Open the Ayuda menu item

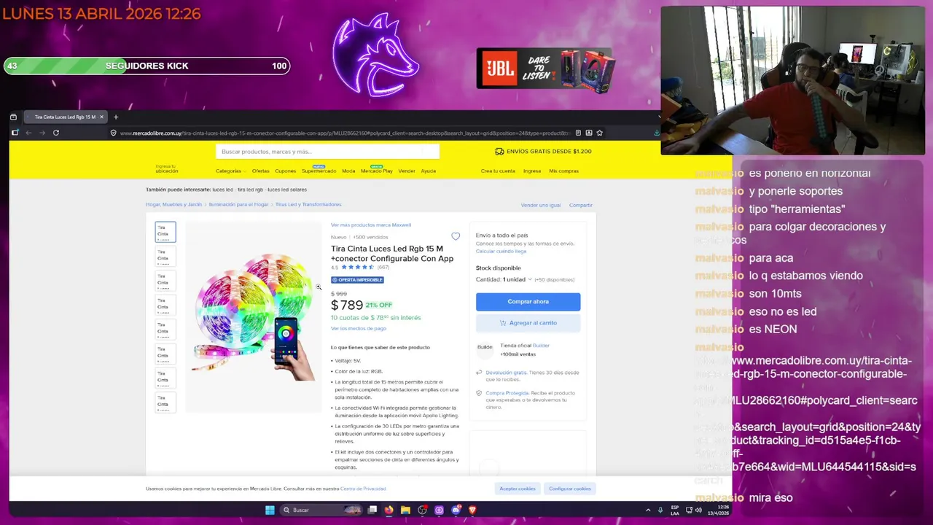pyautogui.click(x=429, y=171)
